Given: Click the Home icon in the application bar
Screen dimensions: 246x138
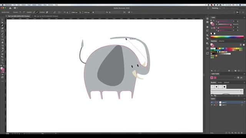Looking at the screenshot, I should (10, 8).
